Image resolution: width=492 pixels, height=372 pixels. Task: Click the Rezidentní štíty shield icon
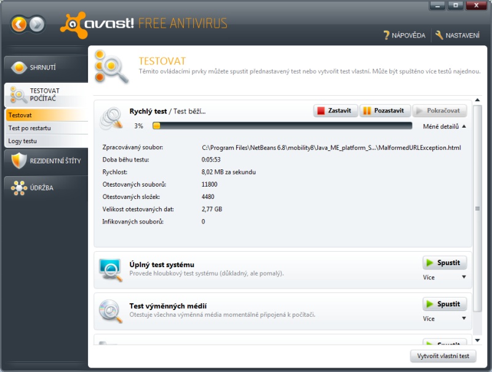[19, 161]
